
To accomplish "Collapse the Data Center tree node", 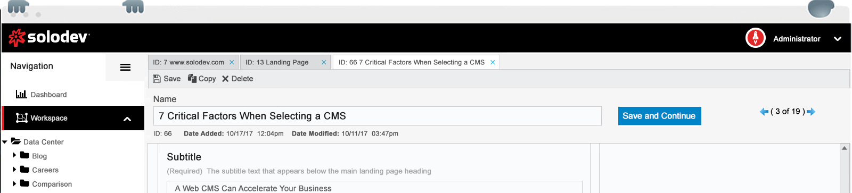I will (5, 142).
